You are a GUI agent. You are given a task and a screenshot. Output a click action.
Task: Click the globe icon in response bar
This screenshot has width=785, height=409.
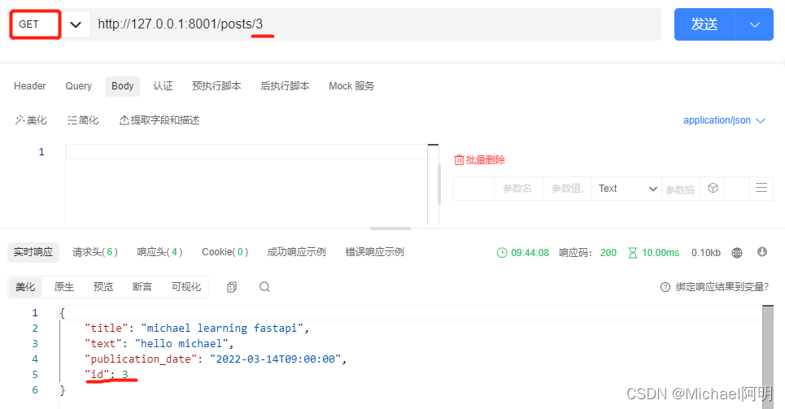coord(737,253)
